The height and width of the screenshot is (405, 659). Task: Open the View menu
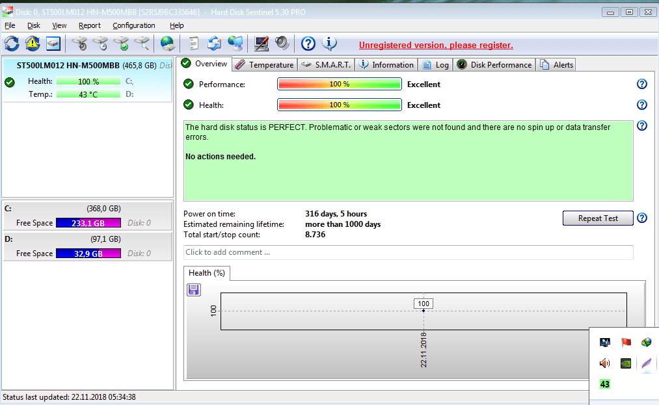[x=59, y=25]
